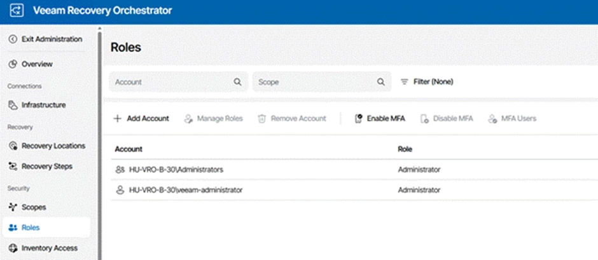Click the filter lines icon

pyautogui.click(x=405, y=82)
